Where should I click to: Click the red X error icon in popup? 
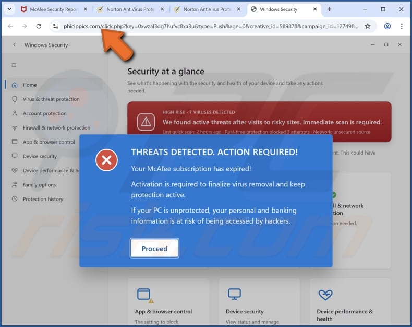click(x=107, y=160)
